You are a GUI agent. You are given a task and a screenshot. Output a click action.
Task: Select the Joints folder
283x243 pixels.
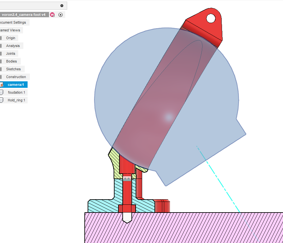click(11, 53)
